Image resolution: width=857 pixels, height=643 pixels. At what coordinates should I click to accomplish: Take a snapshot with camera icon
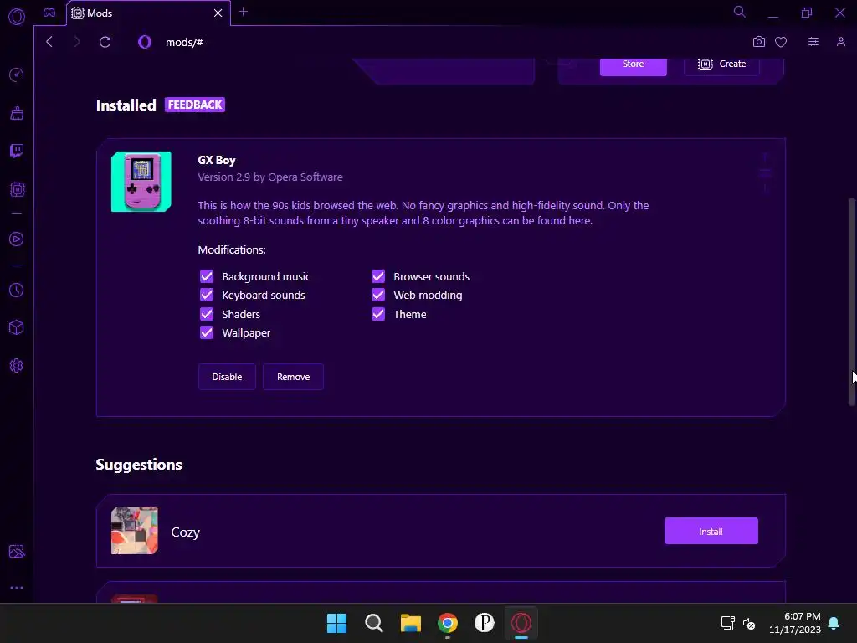758,42
